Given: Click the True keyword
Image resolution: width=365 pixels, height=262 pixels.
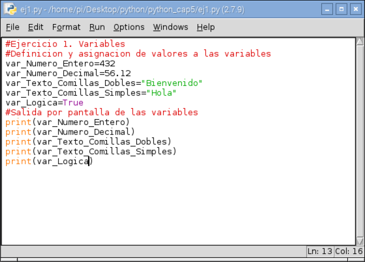Looking at the screenshot, I should click(x=73, y=102).
